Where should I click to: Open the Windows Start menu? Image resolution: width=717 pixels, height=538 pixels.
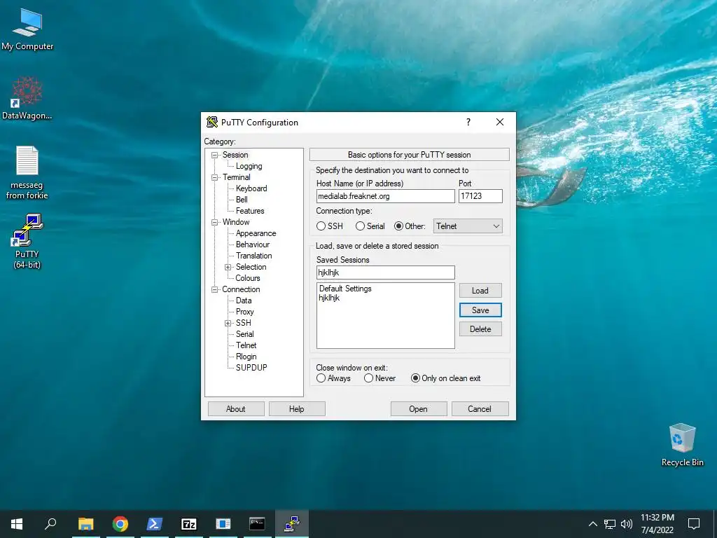click(17, 524)
